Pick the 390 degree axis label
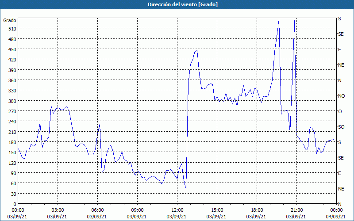354x221 pixels. [x=12, y=70]
